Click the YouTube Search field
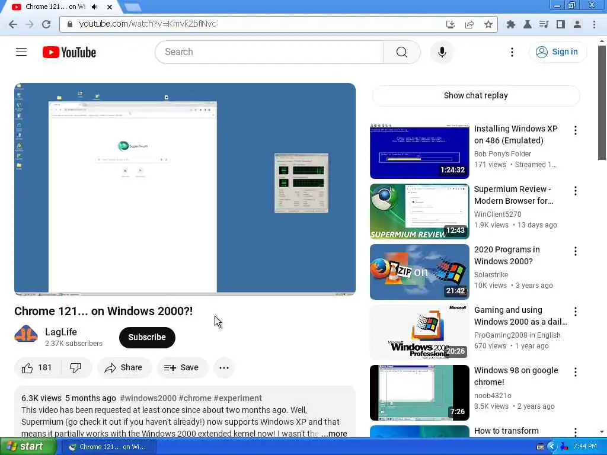Image resolution: width=607 pixels, height=455 pixels. [269, 52]
